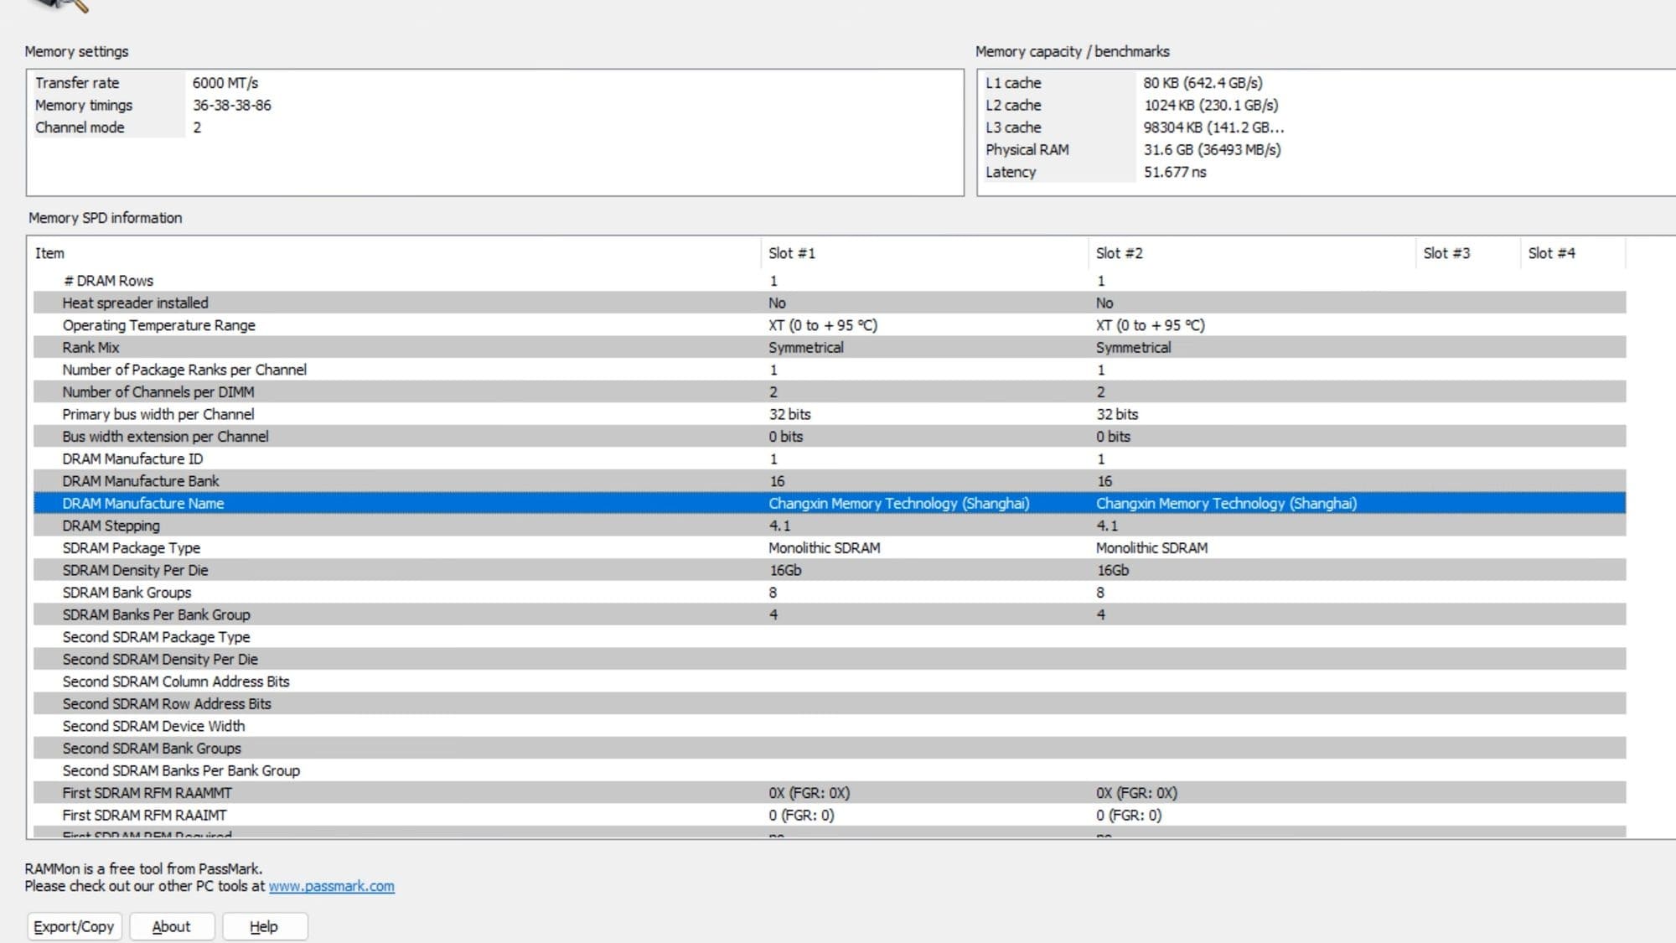Select the Latency benchmark entry
Viewport: 1676px width, 943px height.
[x=1011, y=172]
